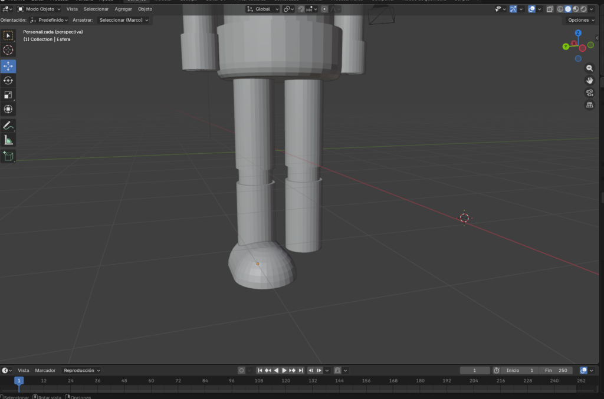Select the Cursor tool
Screen dimensions: 604x399
point(8,50)
